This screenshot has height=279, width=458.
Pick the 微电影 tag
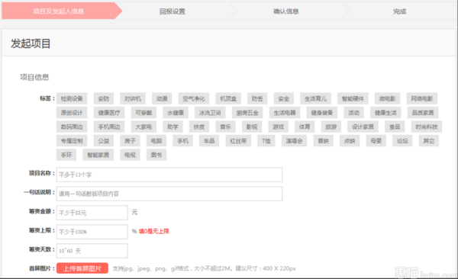[x=387, y=98]
